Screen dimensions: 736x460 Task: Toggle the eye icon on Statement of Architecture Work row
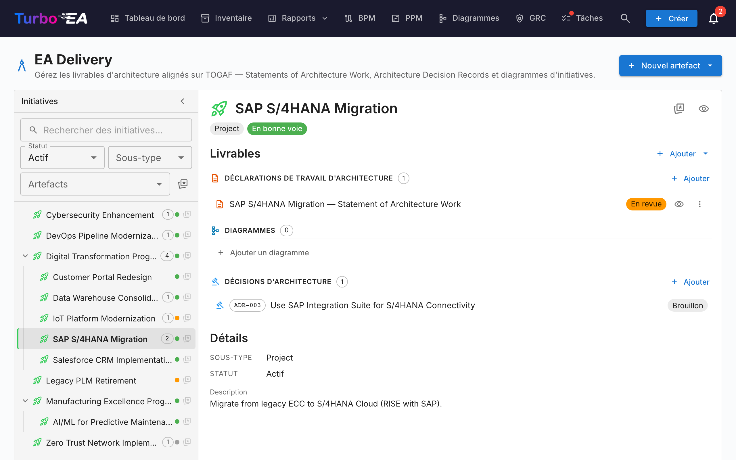coord(679,204)
